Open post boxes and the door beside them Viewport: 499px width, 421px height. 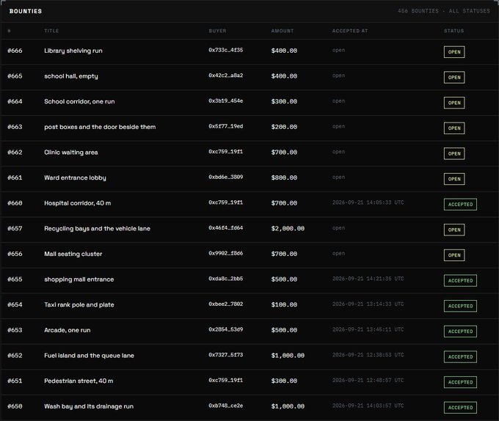[x=100, y=127]
